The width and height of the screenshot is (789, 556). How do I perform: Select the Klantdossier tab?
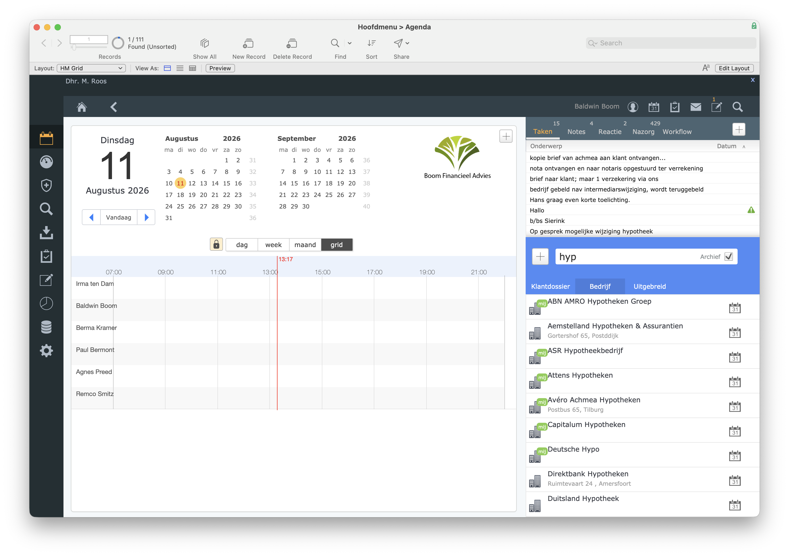coord(550,286)
